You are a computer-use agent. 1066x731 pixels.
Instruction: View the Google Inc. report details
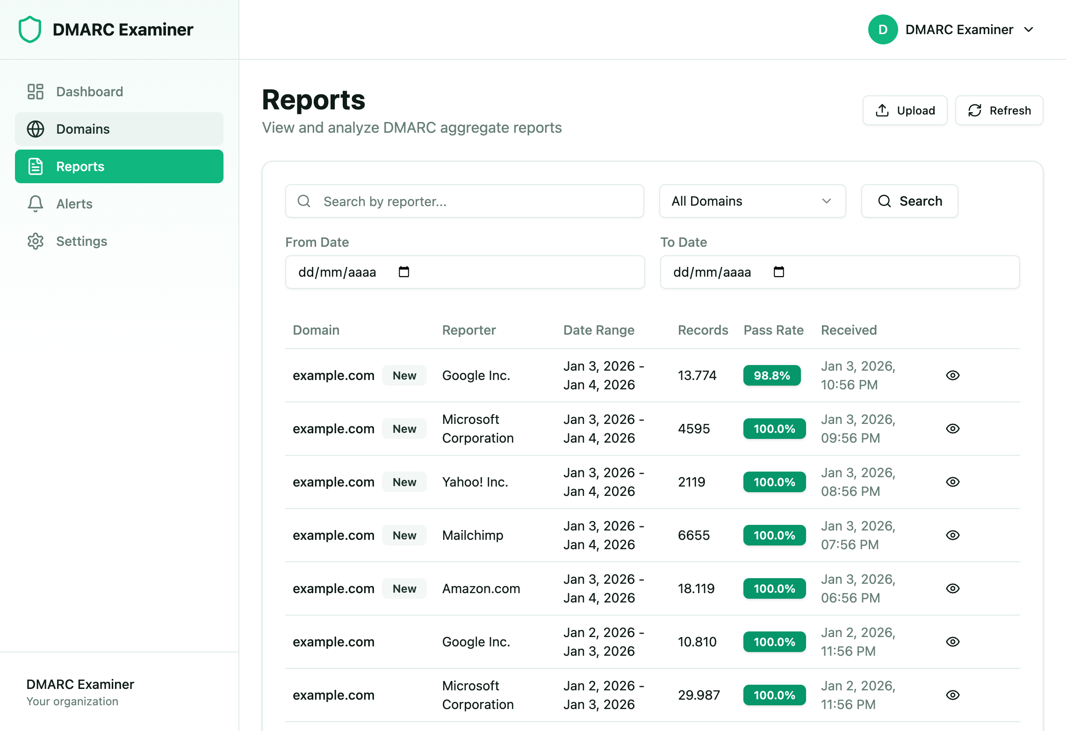pyautogui.click(x=953, y=375)
